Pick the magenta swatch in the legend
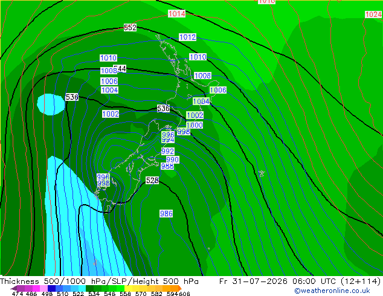Image resolution: width=383 pixels, height=296 pixels. pyautogui.click(x=36, y=288)
